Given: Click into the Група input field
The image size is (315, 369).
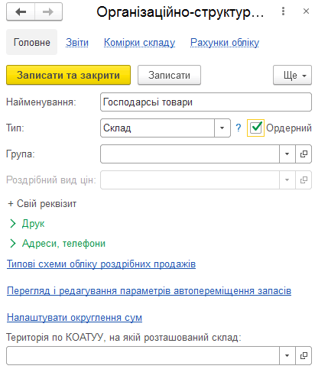Looking at the screenshot, I should pos(190,154).
